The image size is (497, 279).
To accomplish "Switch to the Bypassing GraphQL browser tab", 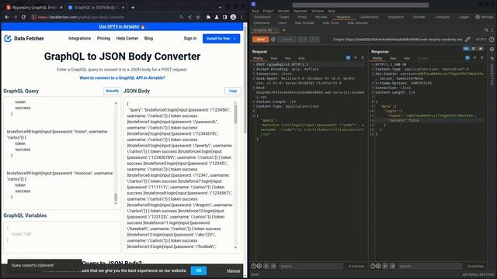I will pyautogui.click(x=34, y=7).
